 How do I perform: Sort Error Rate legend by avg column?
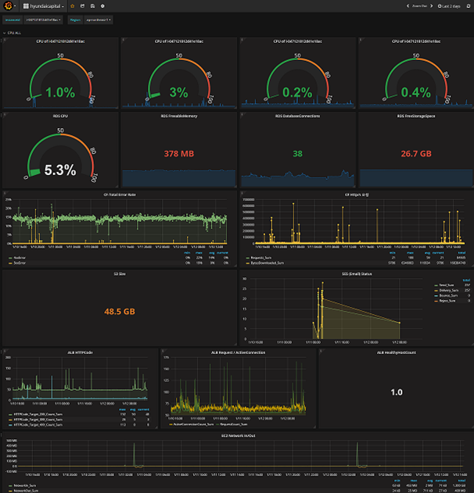point(212,253)
